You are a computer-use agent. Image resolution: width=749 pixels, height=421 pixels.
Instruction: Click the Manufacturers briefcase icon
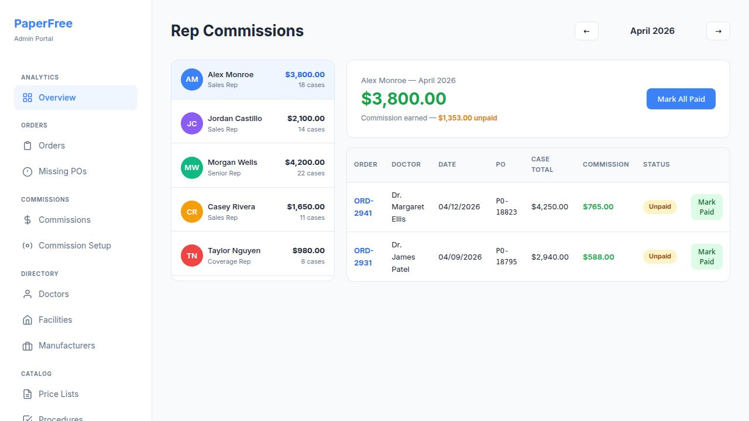coord(28,346)
